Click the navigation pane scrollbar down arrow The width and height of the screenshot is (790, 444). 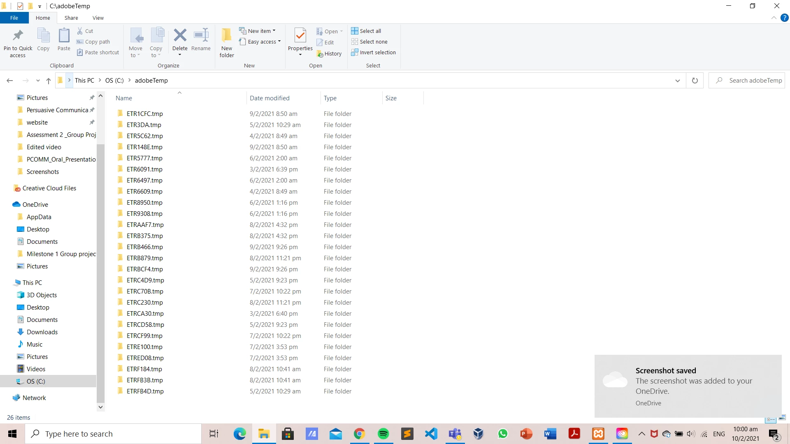click(100, 407)
